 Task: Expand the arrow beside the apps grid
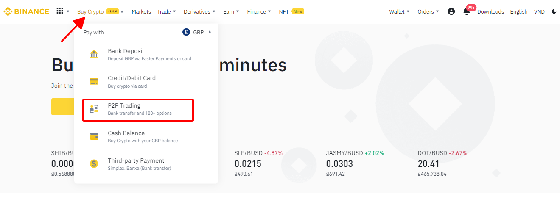[68, 11]
